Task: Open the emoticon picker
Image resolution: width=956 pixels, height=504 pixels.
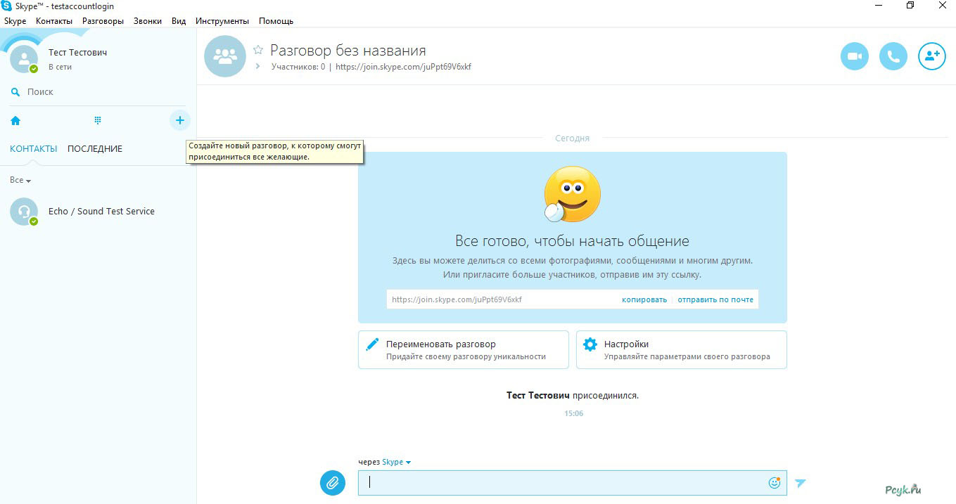Action: click(774, 483)
